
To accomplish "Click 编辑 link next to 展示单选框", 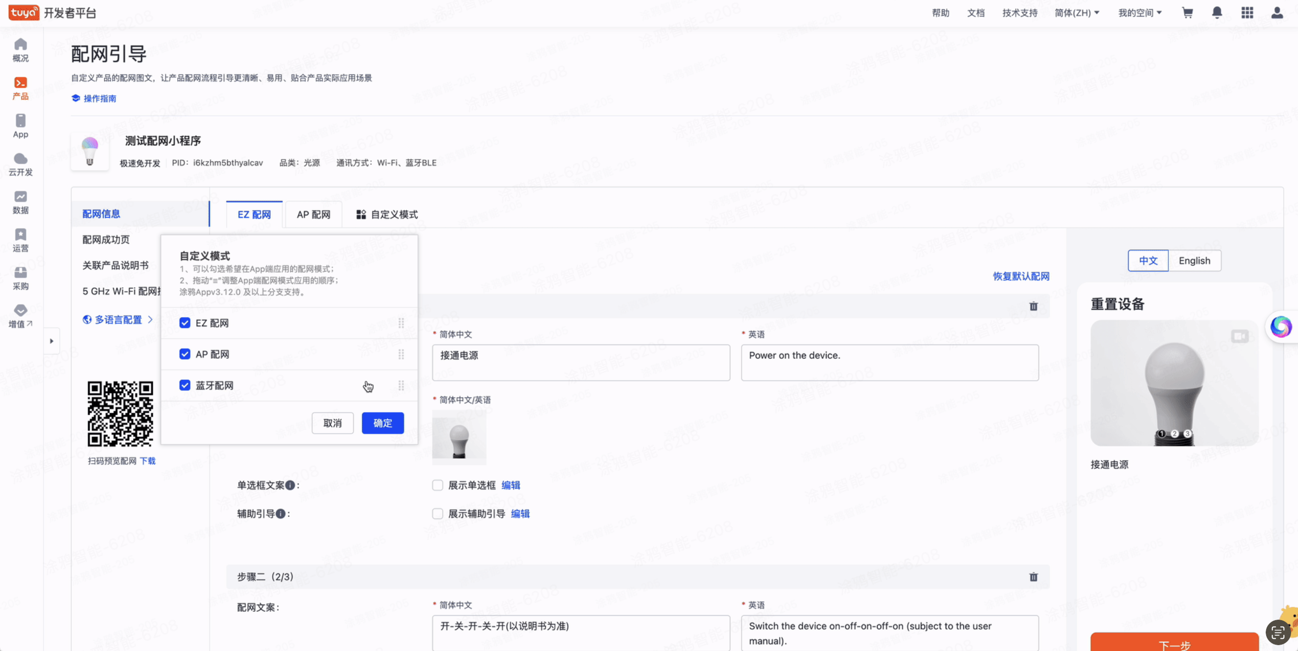I will (511, 485).
